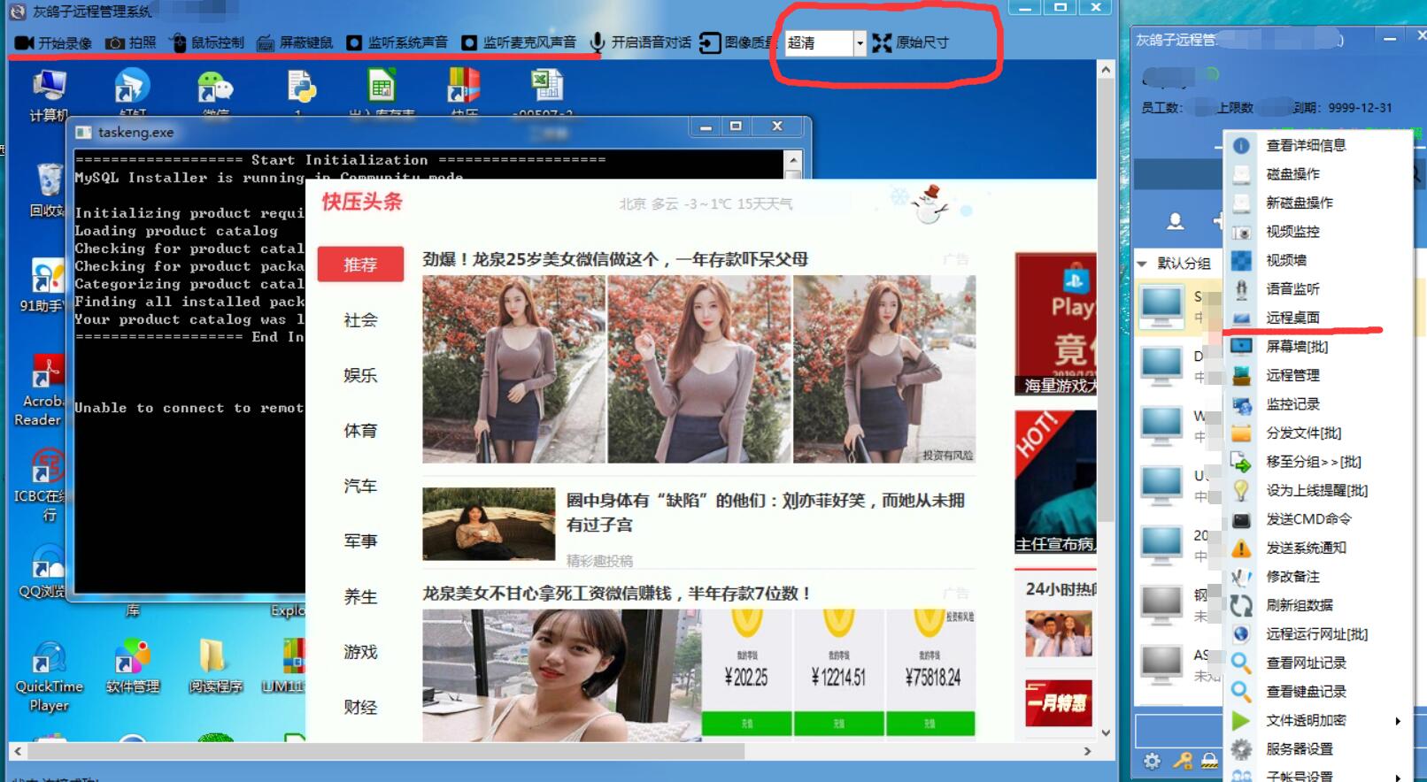Open headline 龙泉美女不甘心拿死工资

(x=617, y=594)
